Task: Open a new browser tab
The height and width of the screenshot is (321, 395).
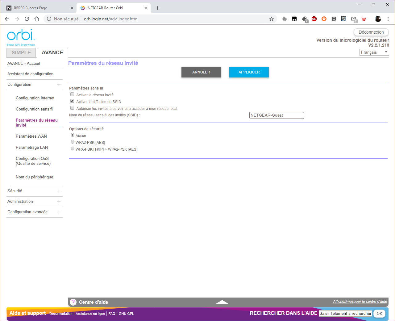Action: click(157, 8)
